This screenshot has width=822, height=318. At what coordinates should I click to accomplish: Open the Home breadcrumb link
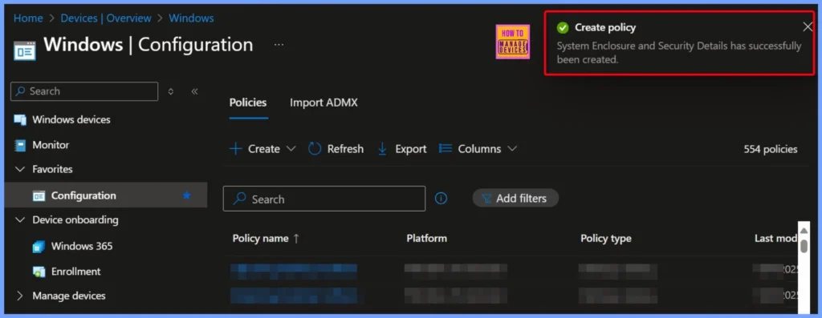pos(28,18)
